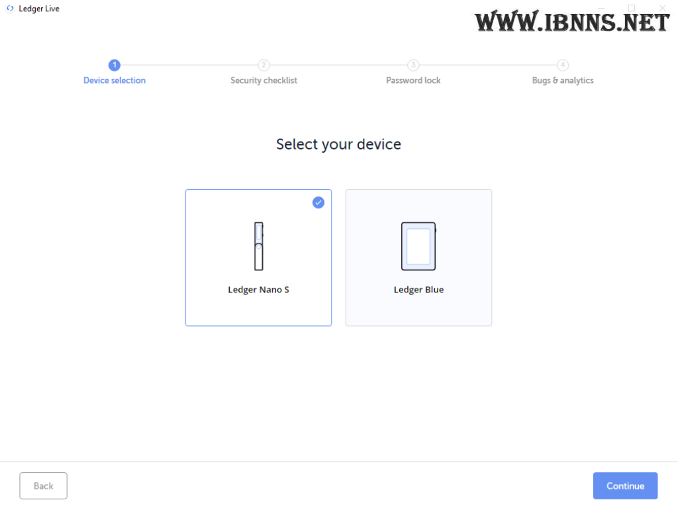Click the Ledger Blue label
The width and height of the screenshot is (678, 508).
[418, 290]
